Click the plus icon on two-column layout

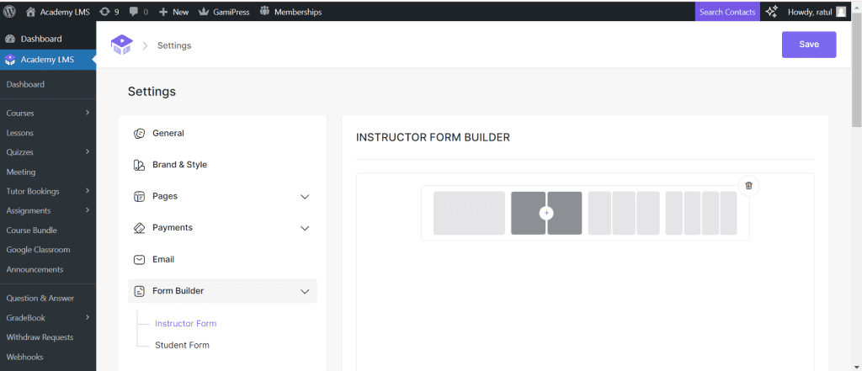coord(546,213)
